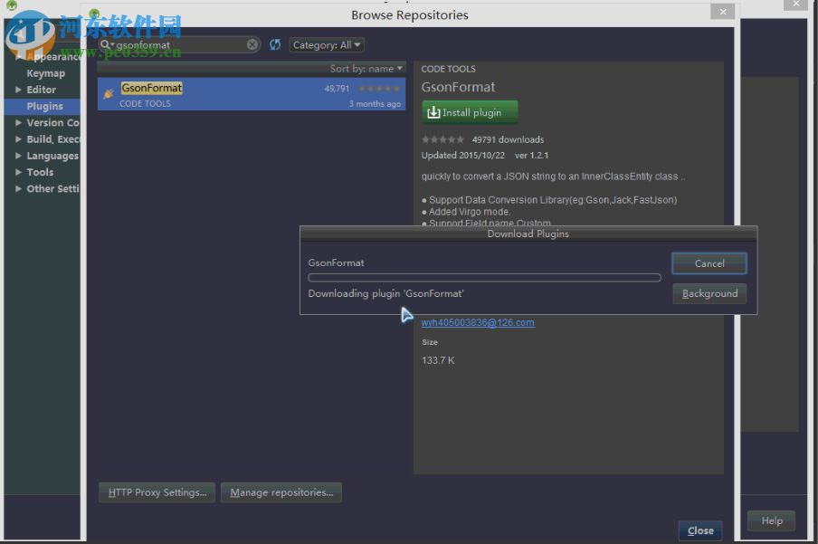The height and width of the screenshot is (544, 818).
Task: Reload the plugin repository list
Action: 275,45
